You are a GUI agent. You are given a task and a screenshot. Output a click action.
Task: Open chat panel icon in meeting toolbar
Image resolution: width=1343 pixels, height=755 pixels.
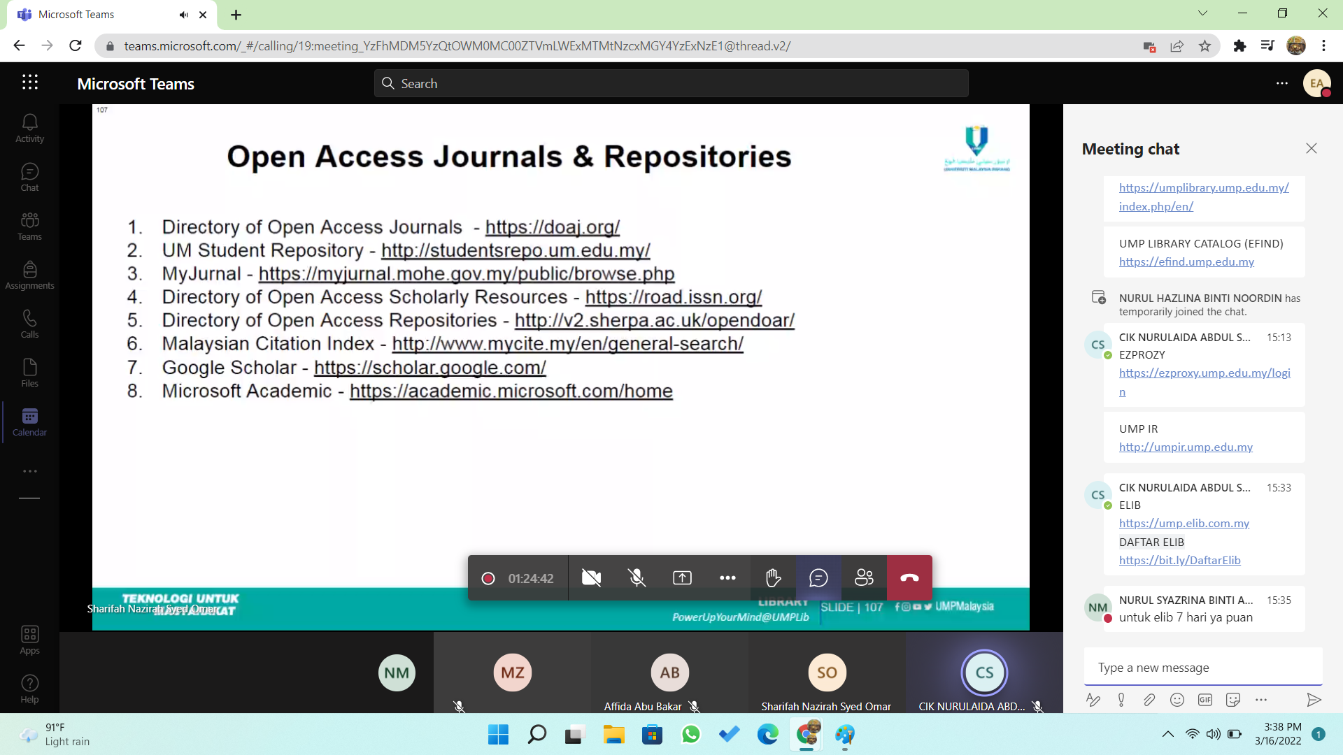[818, 578]
